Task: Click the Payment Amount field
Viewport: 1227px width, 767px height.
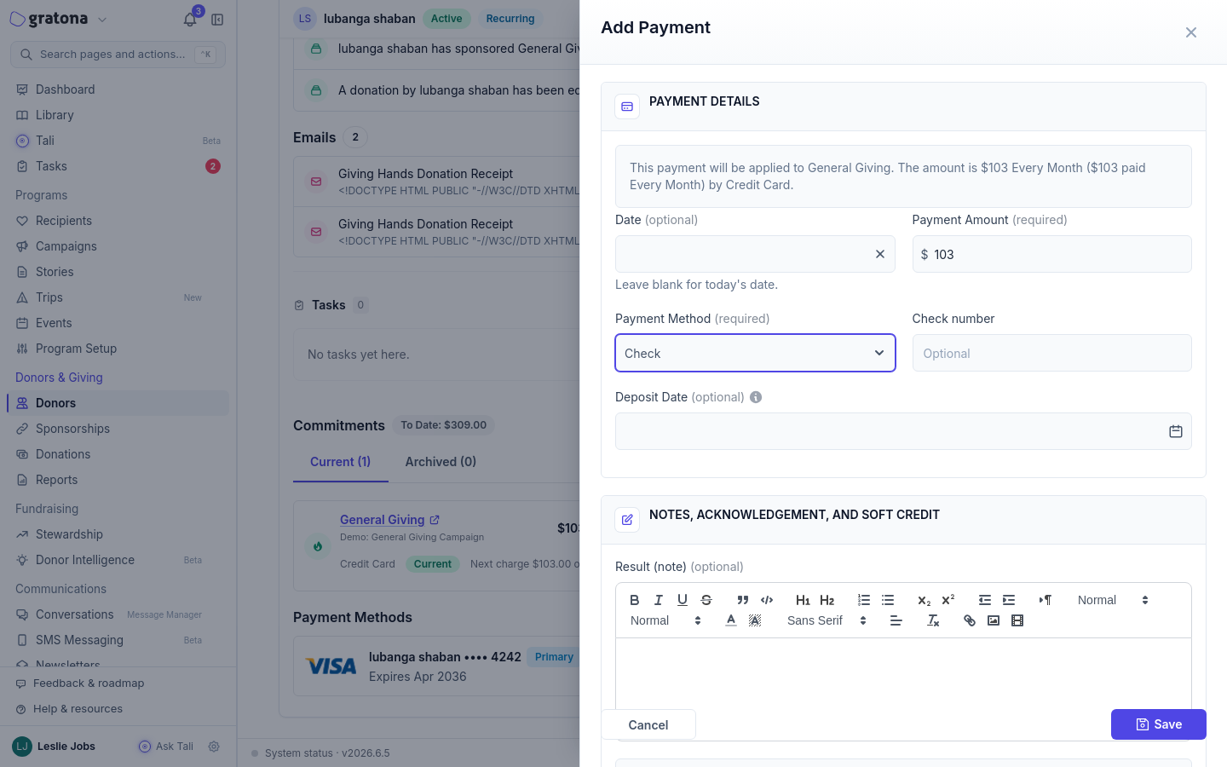Action: [x=1051, y=254]
